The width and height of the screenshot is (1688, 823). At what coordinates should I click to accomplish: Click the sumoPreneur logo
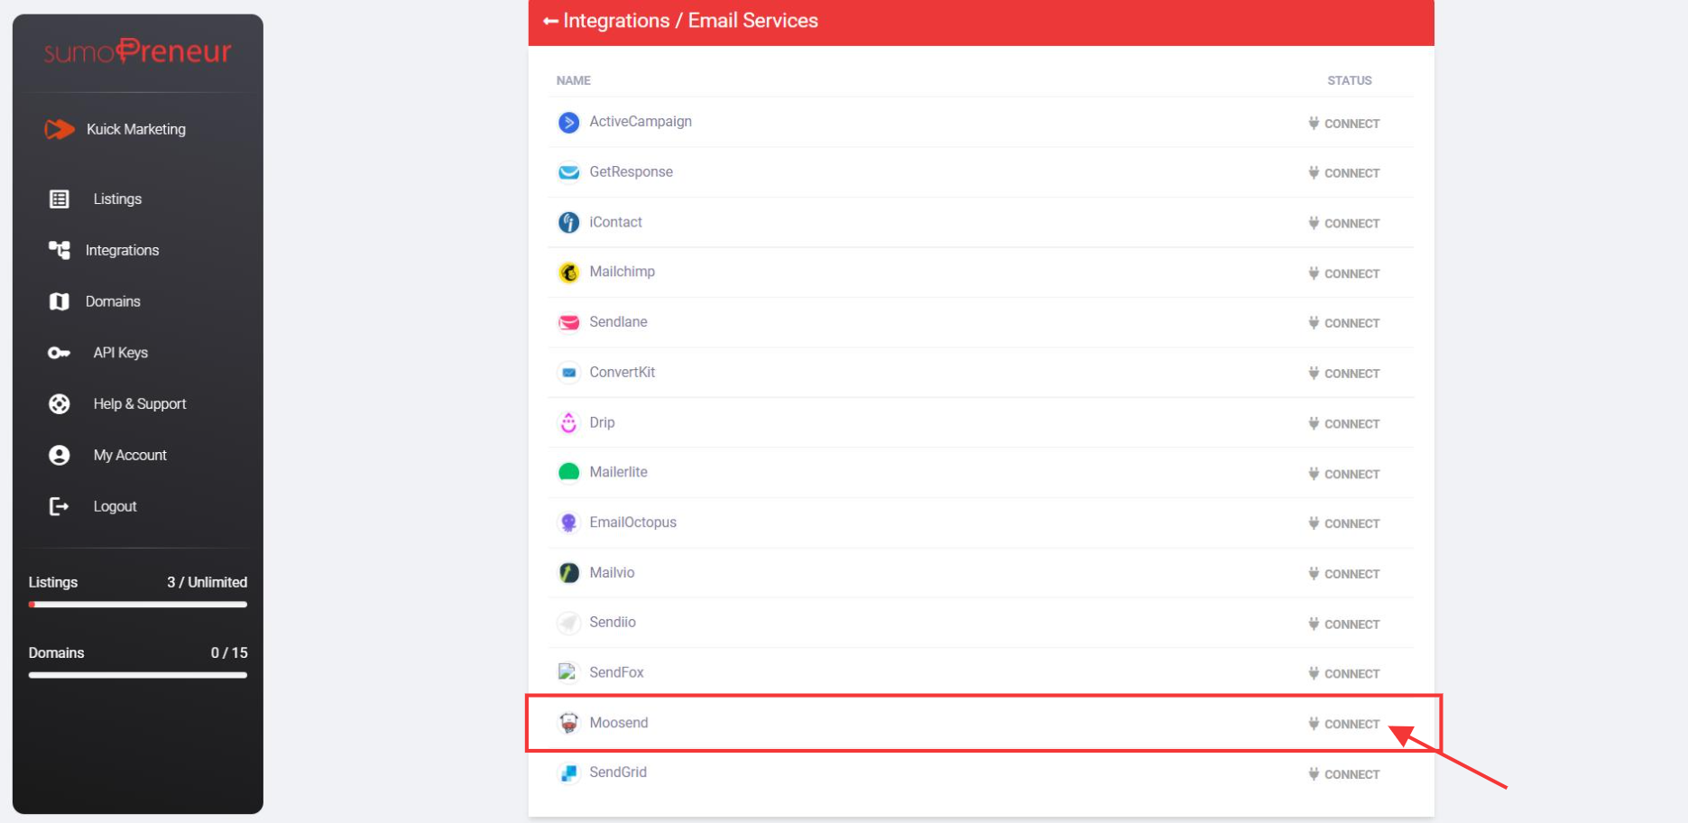(x=138, y=51)
